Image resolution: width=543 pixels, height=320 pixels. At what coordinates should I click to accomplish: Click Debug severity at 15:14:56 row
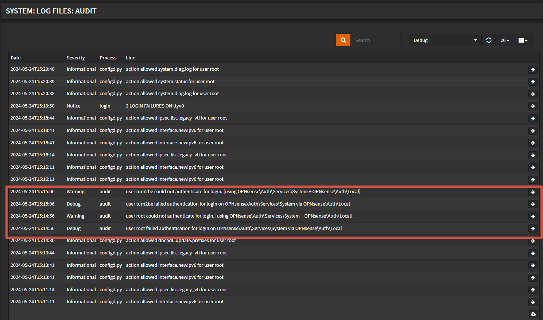tap(74, 228)
